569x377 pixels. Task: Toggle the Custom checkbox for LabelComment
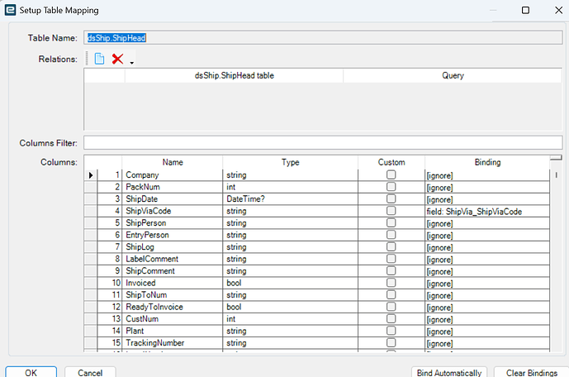pyautogui.click(x=391, y=259)
